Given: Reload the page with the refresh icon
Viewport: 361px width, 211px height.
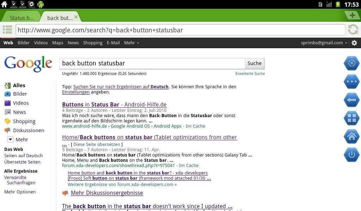Looking at the screenshot, I should (x=353, y=30).
